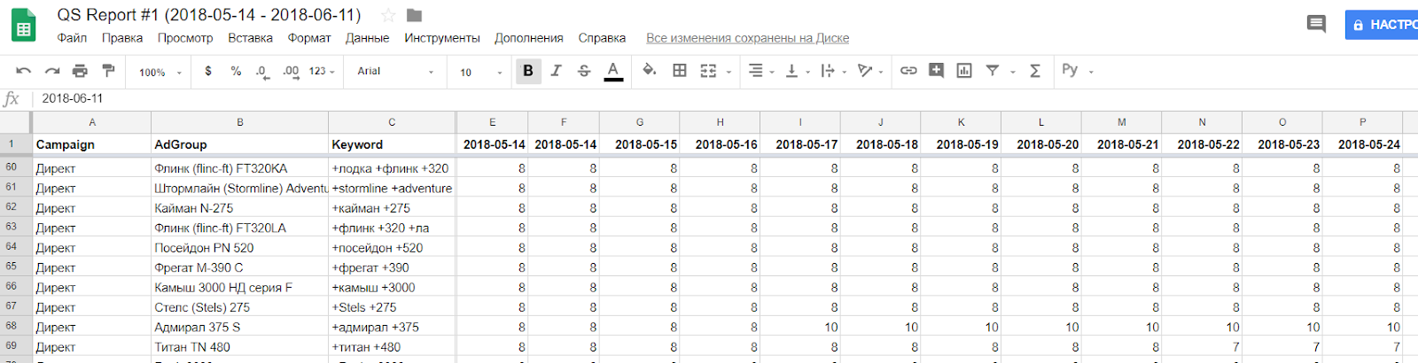The width and height of the screenshot is (1418, 363).
Task: Click the fx formula icon
Action: tap(12, 98)
